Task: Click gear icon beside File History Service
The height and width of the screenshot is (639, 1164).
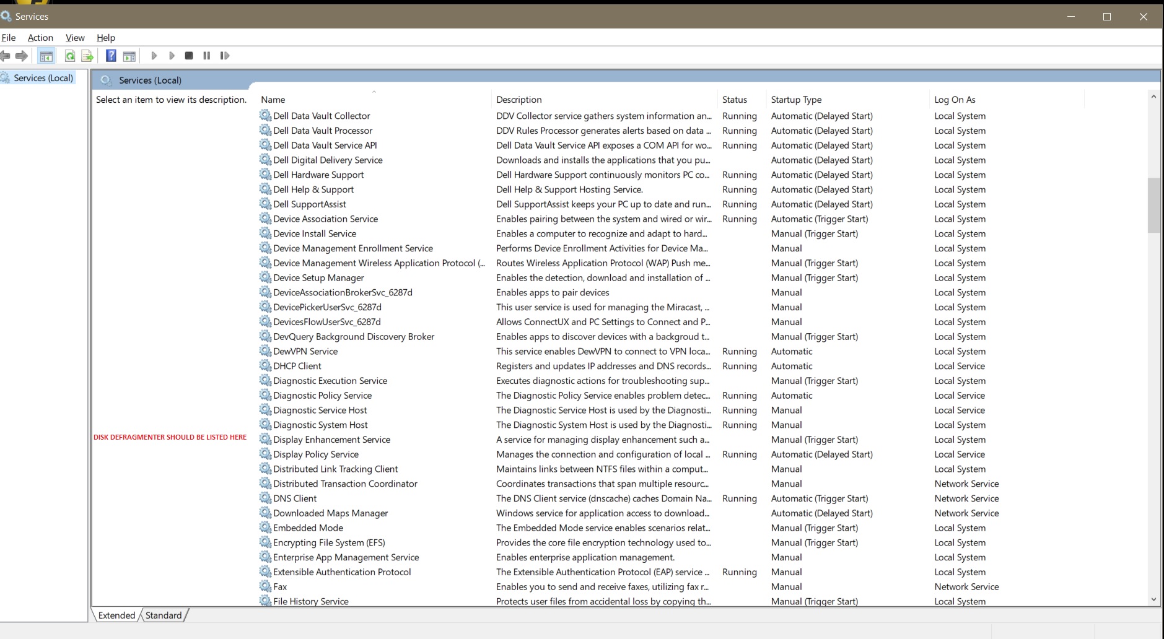Action: (265, 601)
